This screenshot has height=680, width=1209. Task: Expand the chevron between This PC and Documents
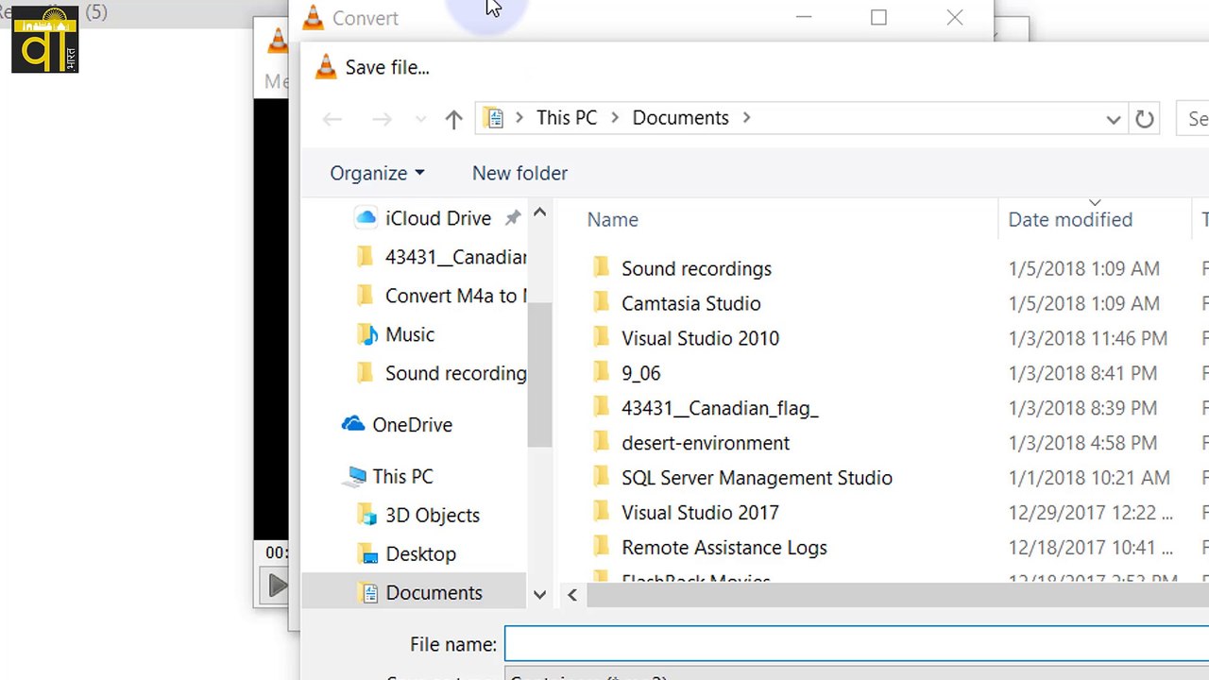pyautogui.click(x=615, y=119)
